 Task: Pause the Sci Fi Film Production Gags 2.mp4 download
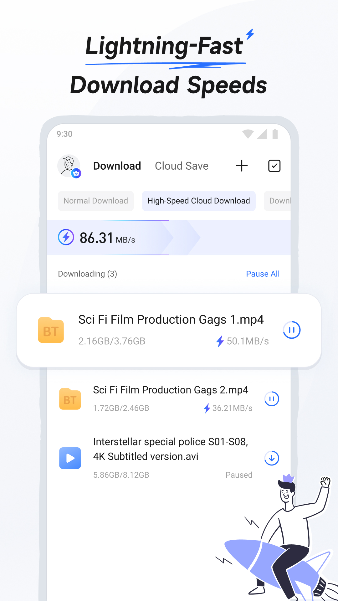pos(272,399)
